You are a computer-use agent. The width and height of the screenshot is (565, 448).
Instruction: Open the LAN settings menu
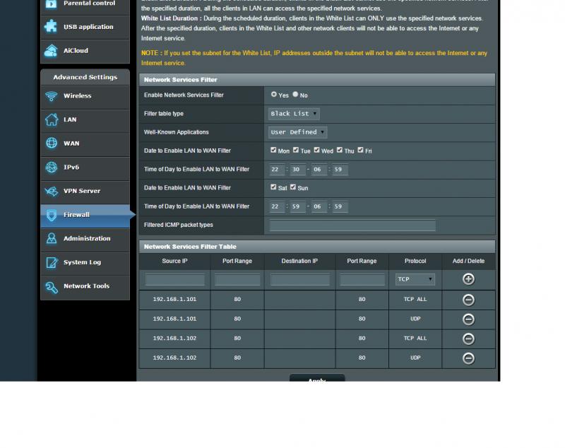point(85,119)
